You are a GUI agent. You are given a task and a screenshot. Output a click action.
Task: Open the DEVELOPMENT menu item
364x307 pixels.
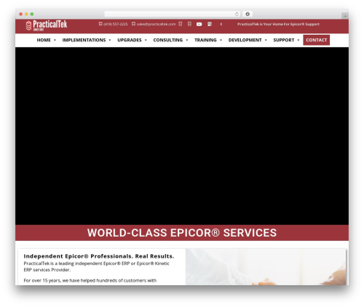click(245, 40)
